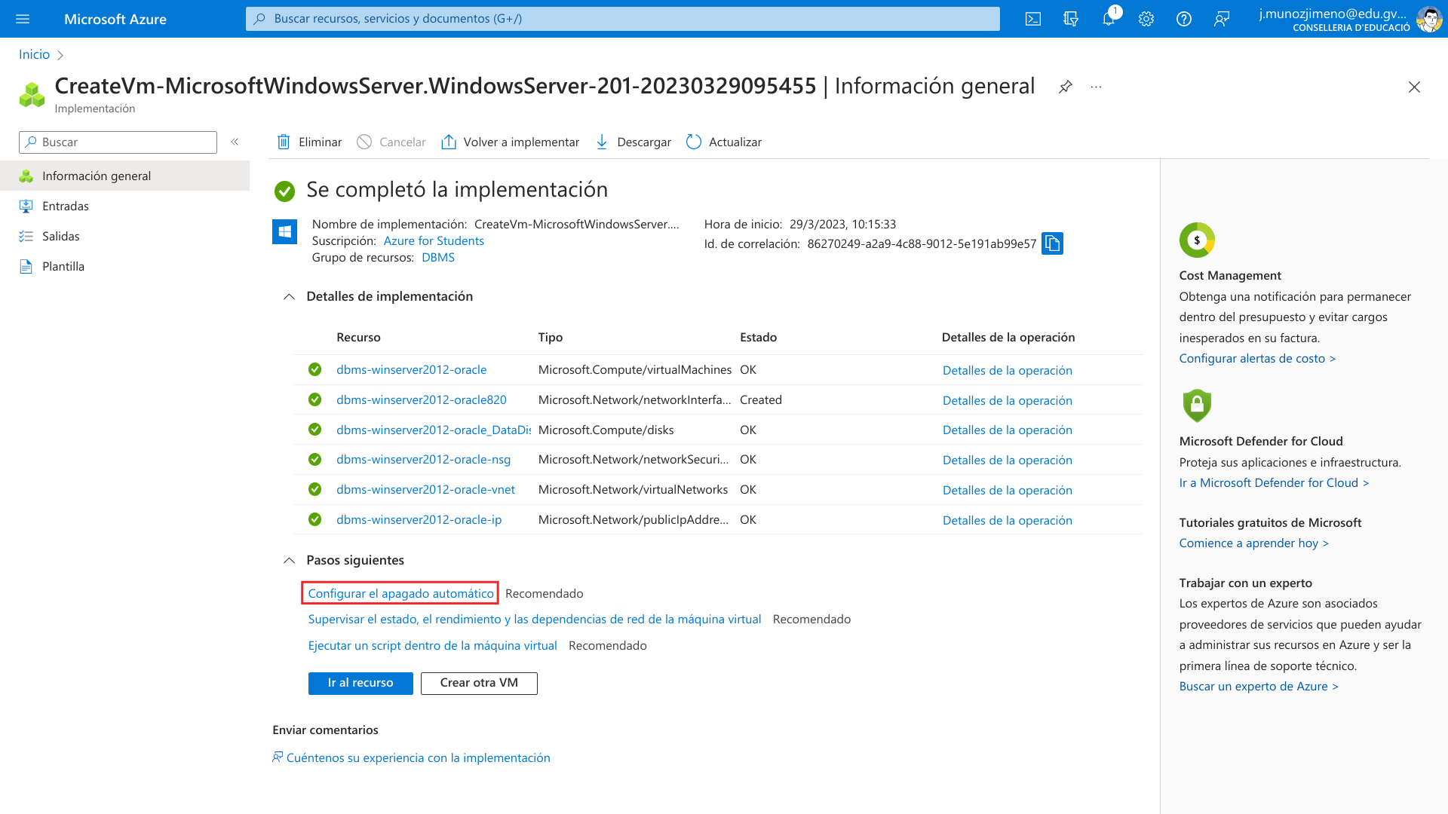
Task: View operation details for the disks row
Action: point(1007,430)
